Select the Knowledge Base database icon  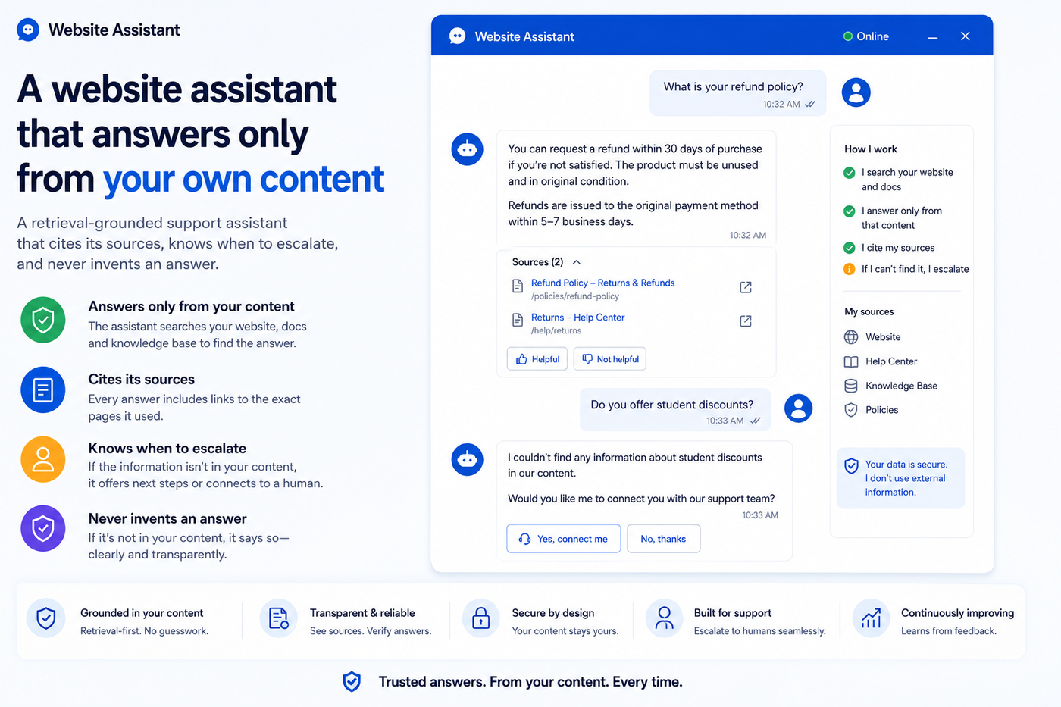[x=851, y=386]
